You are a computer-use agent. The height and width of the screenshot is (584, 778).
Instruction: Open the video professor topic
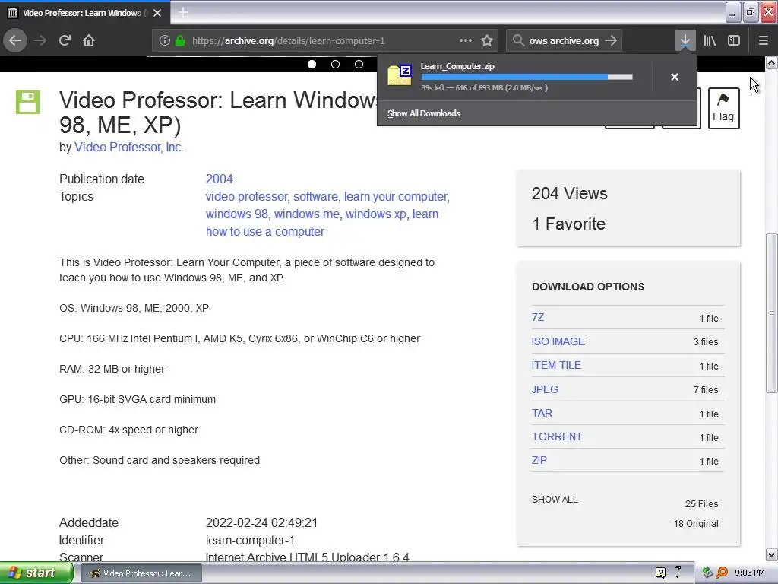click(x=247, y=197)
